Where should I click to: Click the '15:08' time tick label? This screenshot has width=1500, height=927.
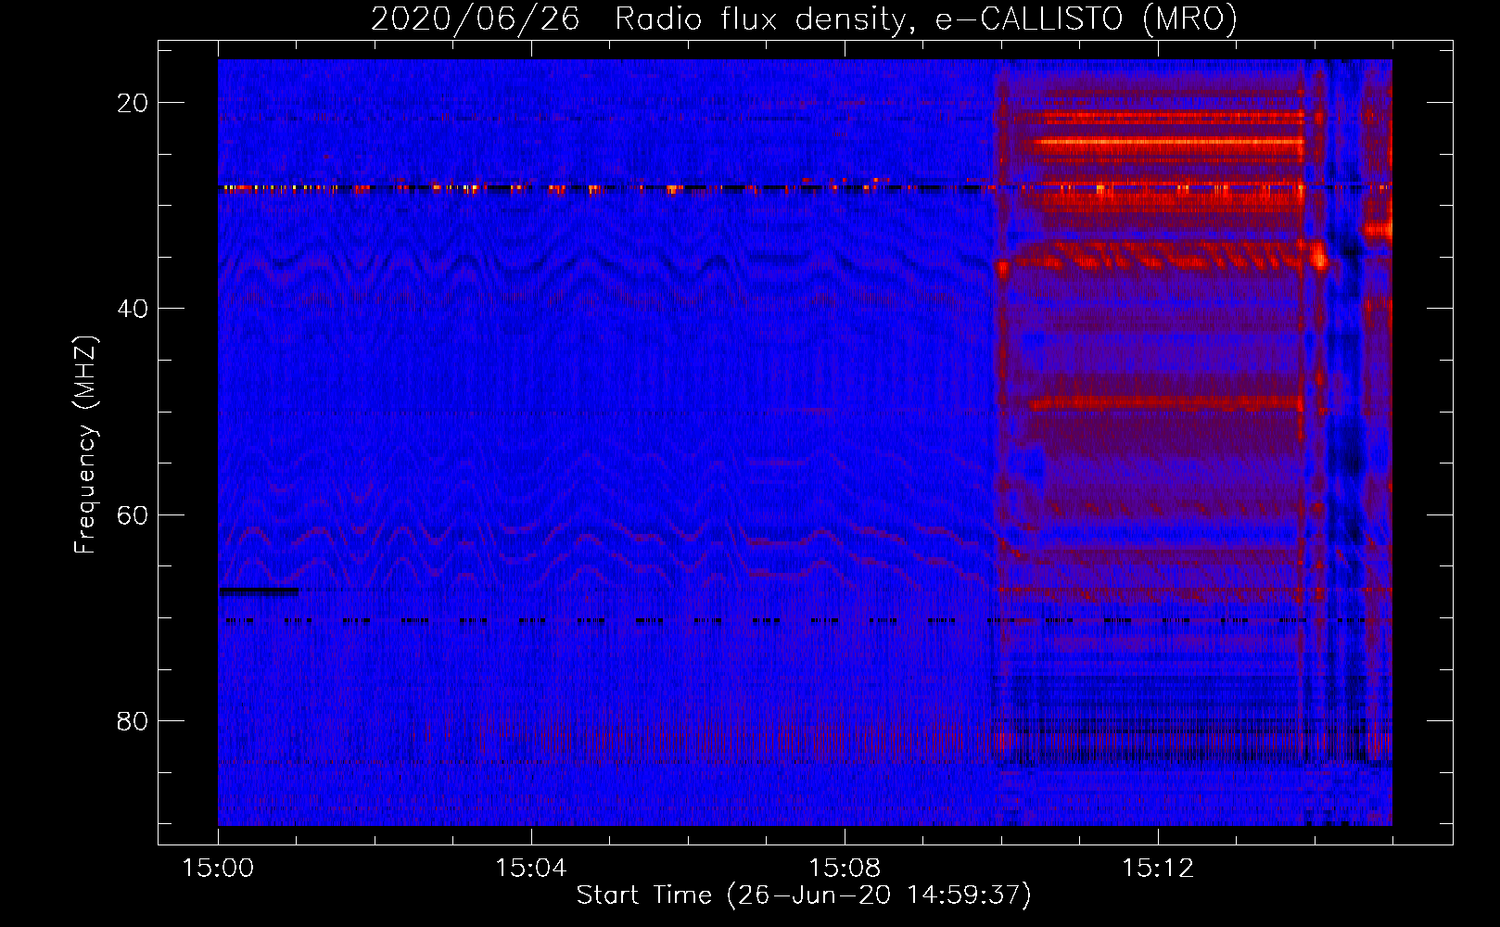[x=844, y=869]
